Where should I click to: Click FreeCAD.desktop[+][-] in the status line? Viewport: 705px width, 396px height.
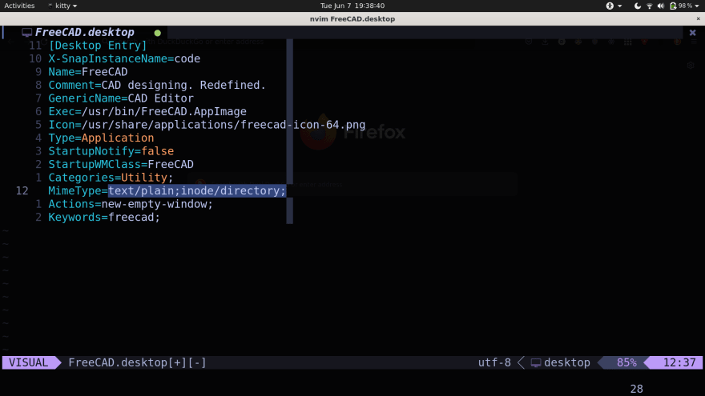click(137, 362)
